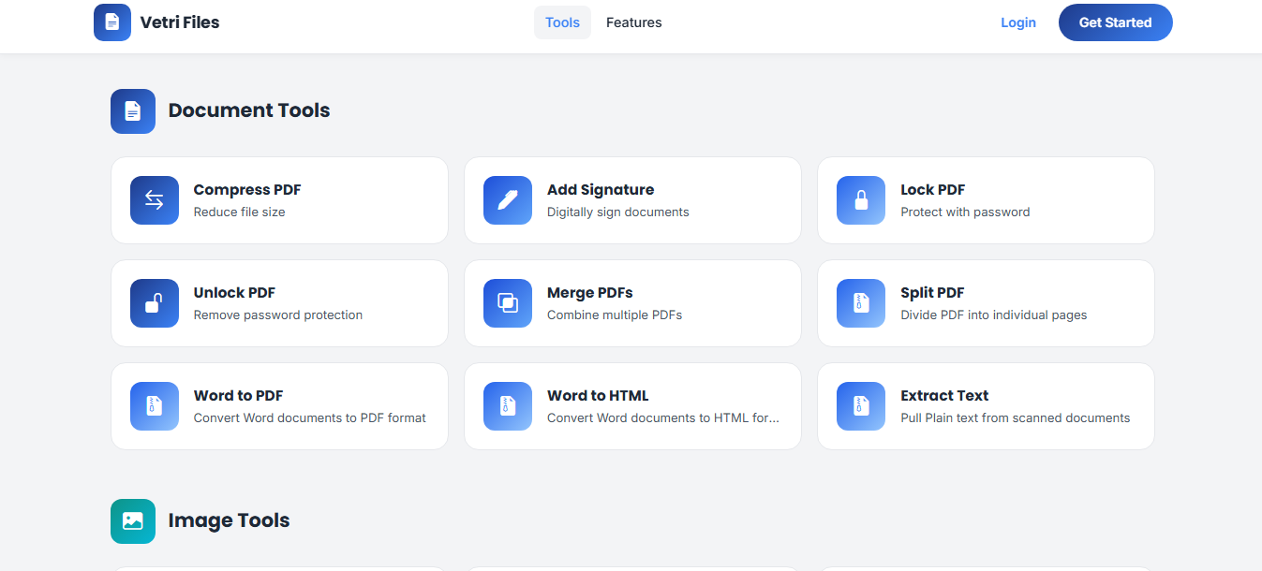Open the Vetri Files home link text
Viewport: 1262px width, 571px height.
point(180,22)
